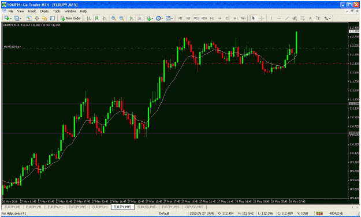361x217 pixels.
Task: Open the Profiles icon in toolbar
Action: [16, 18]
